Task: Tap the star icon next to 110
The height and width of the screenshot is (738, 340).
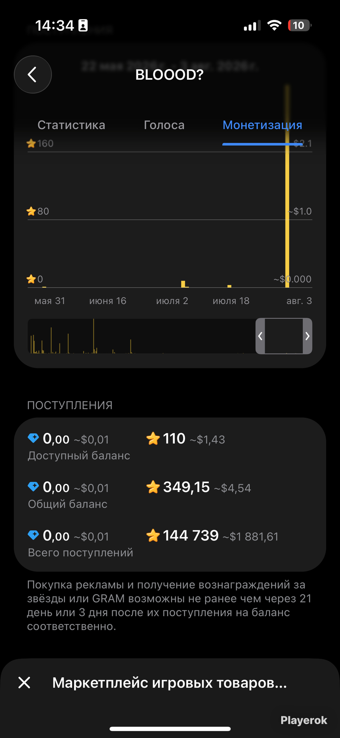Action: click(153, 438)
